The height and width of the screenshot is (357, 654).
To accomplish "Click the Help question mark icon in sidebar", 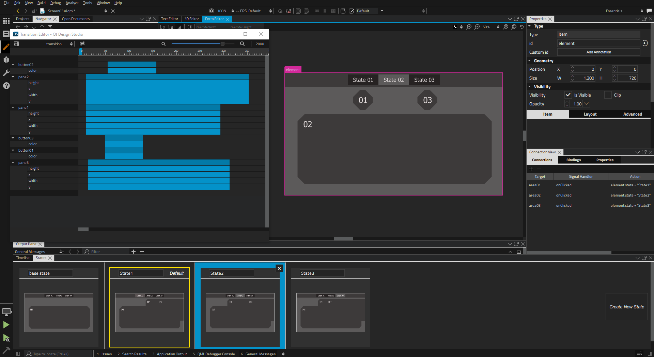I will 6,86.
